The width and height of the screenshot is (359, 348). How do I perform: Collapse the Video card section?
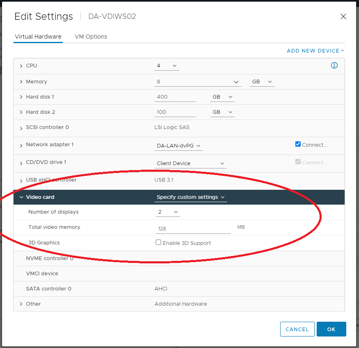21,197
